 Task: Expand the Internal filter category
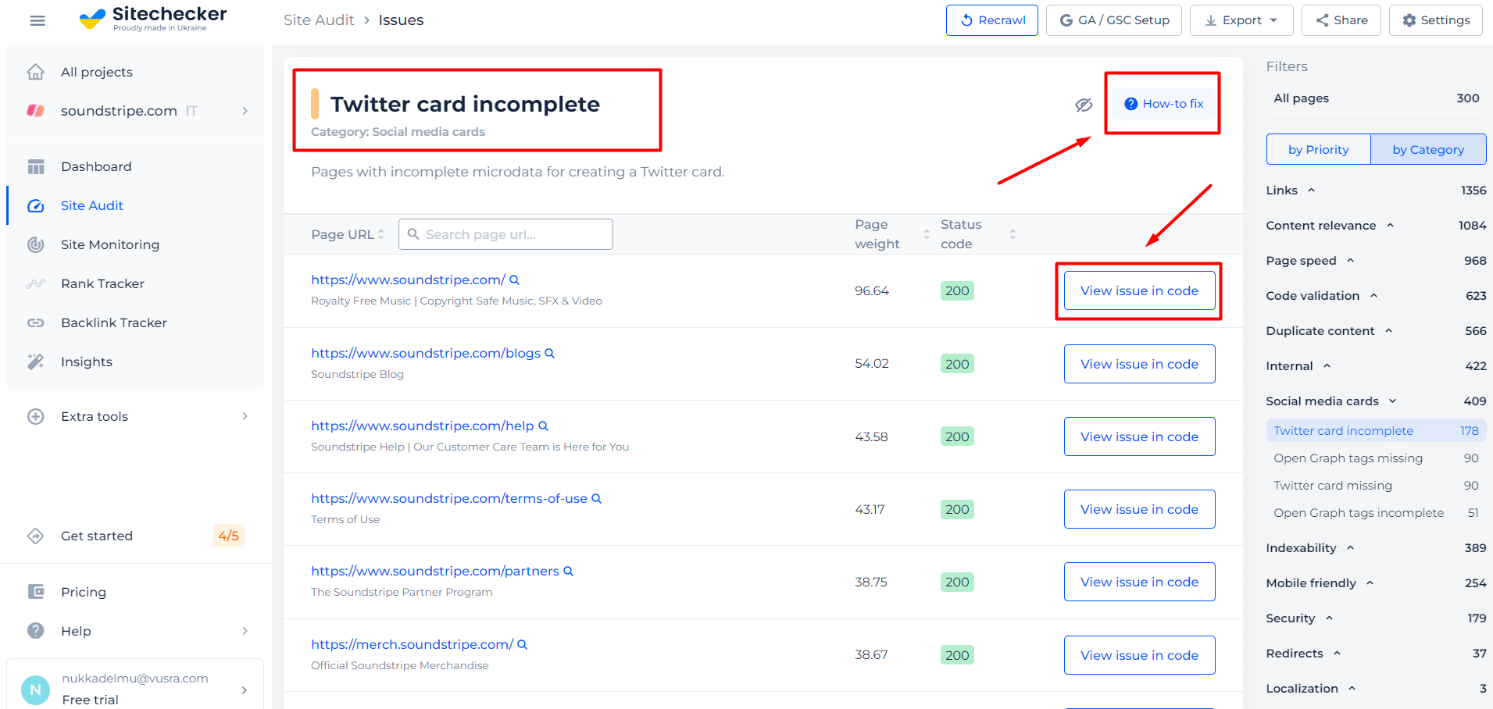[x=1327, y=366]
